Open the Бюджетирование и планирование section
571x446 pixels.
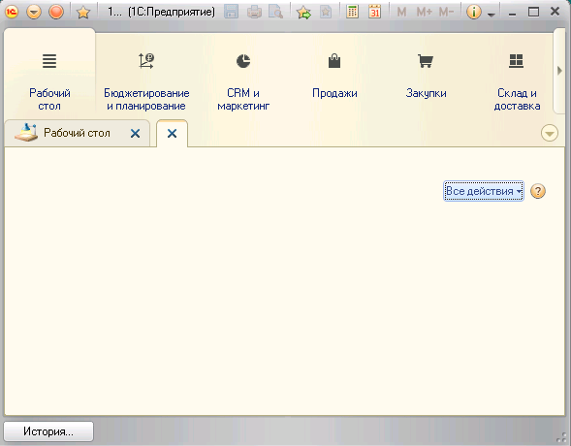[x=146, y=81]
